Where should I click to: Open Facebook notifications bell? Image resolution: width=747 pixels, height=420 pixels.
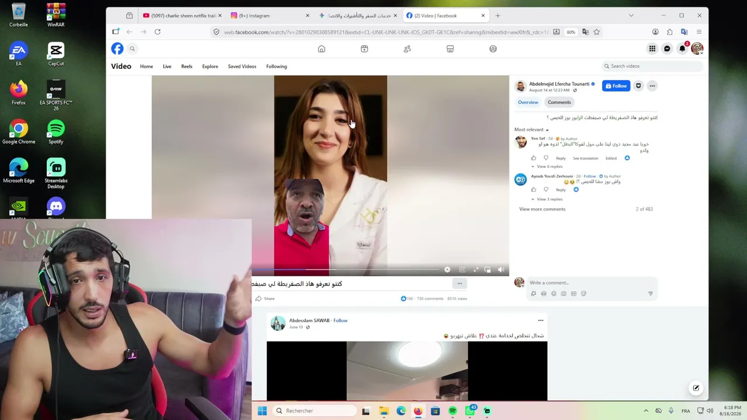(x=682, y=49)
